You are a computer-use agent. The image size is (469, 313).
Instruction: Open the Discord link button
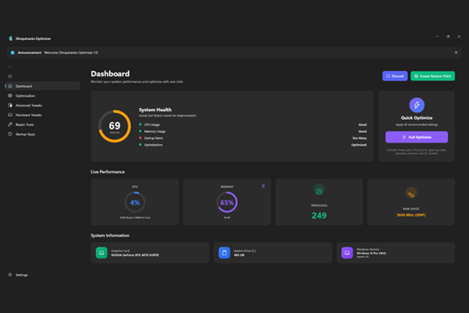(395, 76)
